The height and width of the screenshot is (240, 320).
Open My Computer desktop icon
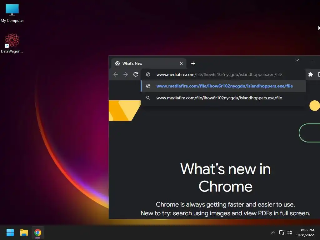pyautogui.click(x=12, y=13)
